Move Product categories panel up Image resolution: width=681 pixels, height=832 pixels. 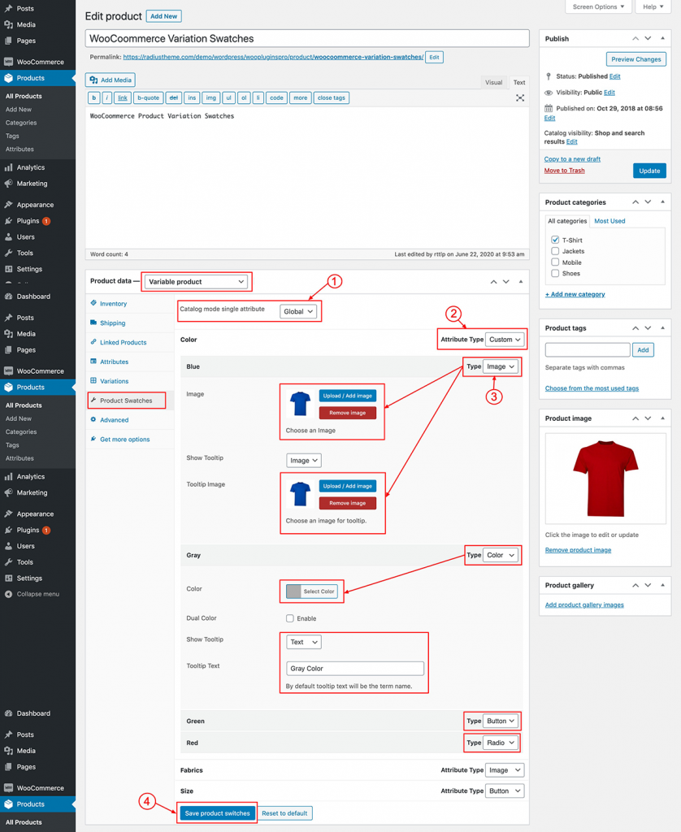tap(635, 201)
